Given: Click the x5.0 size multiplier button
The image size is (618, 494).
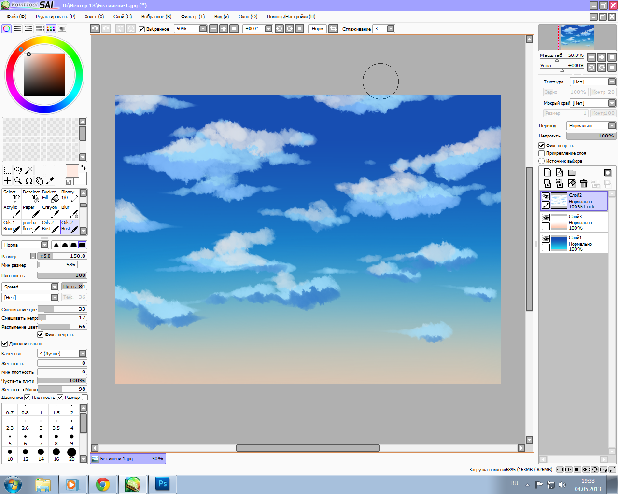Looking at the screenshot, I should tap(45, 256).
